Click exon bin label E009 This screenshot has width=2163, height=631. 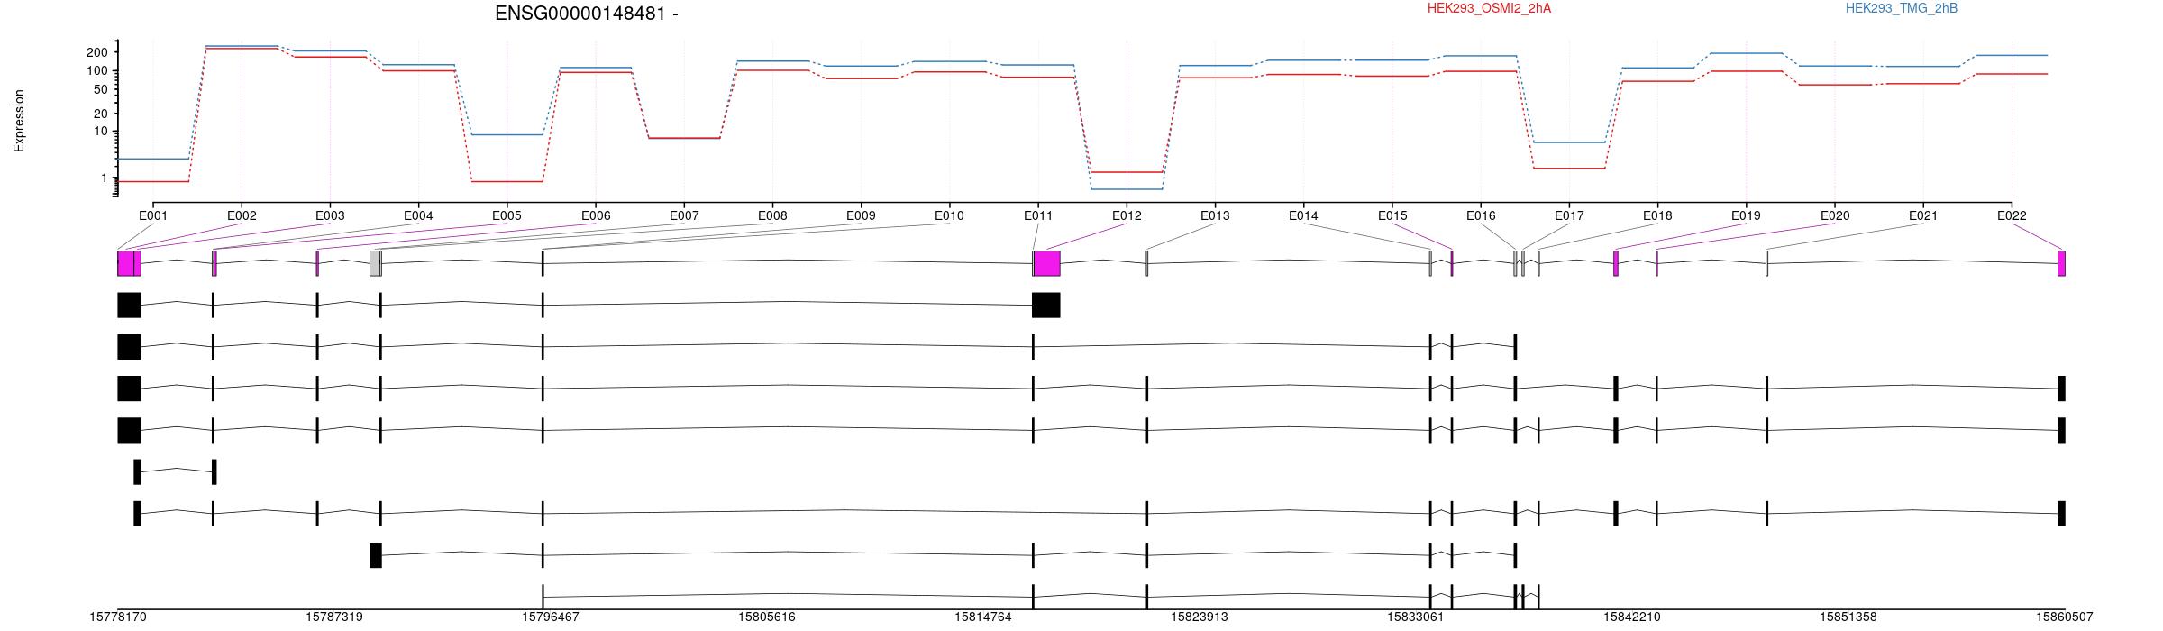coord(861,215)
